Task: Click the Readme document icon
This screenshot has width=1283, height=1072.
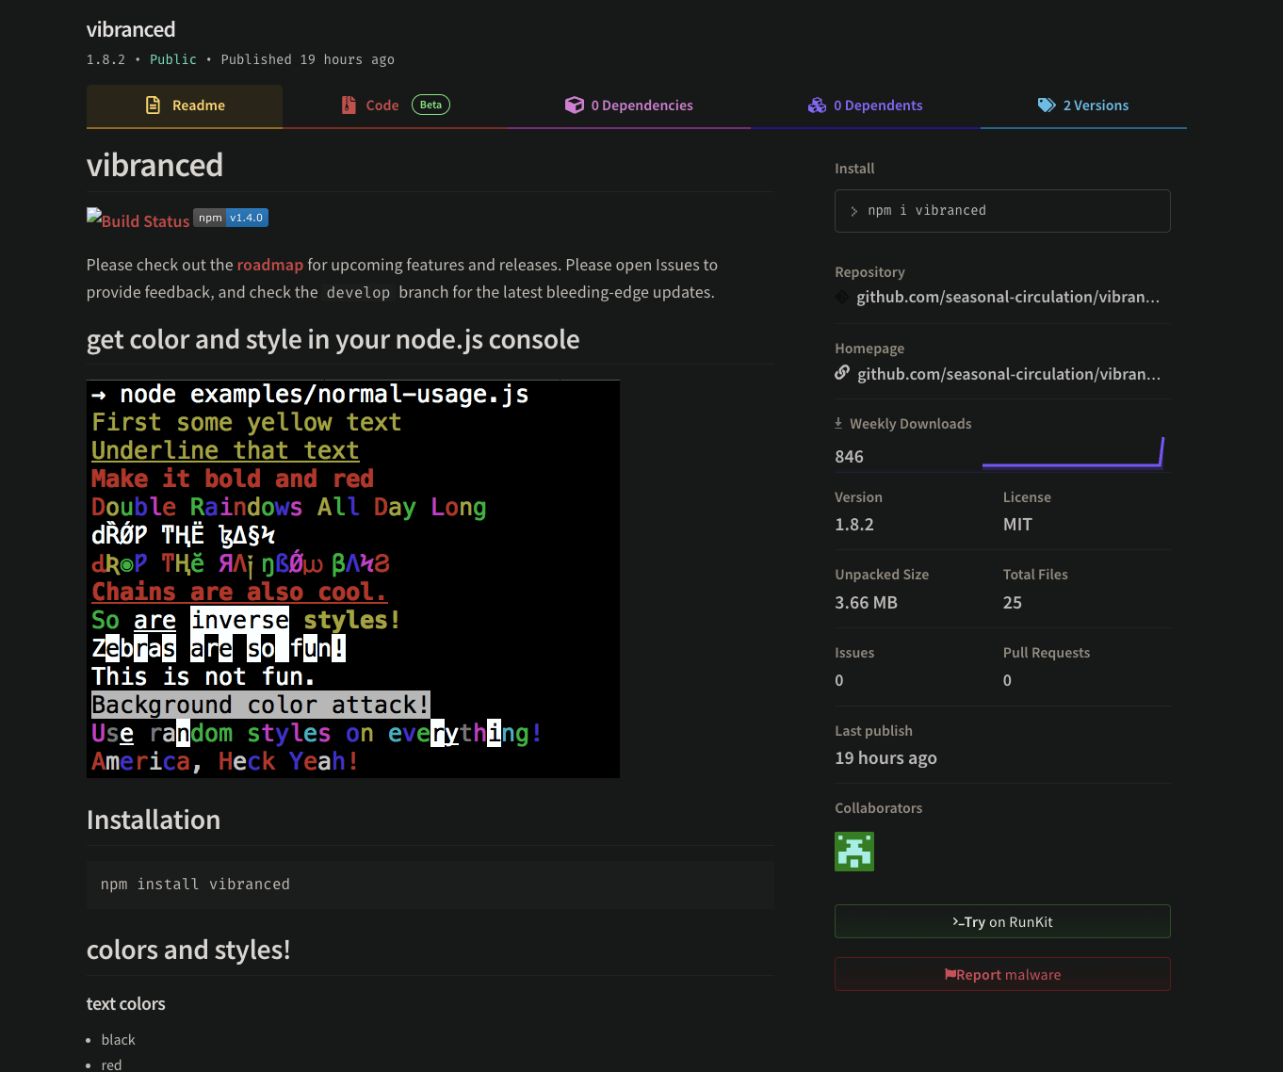Action: click(x=153, y=105)
